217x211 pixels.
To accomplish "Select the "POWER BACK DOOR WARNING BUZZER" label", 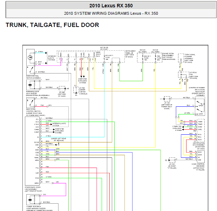I will click(x=40, y=208).
